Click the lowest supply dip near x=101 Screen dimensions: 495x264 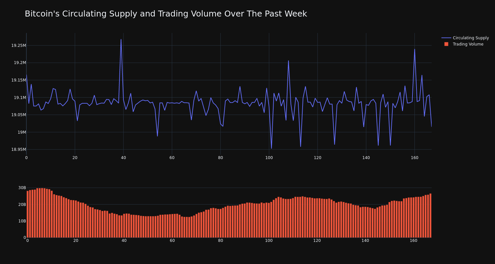(x=271, y=148)
